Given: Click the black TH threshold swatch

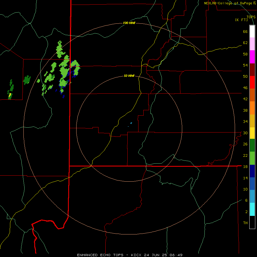Looking at the screenshot, I should pos(252,222).
